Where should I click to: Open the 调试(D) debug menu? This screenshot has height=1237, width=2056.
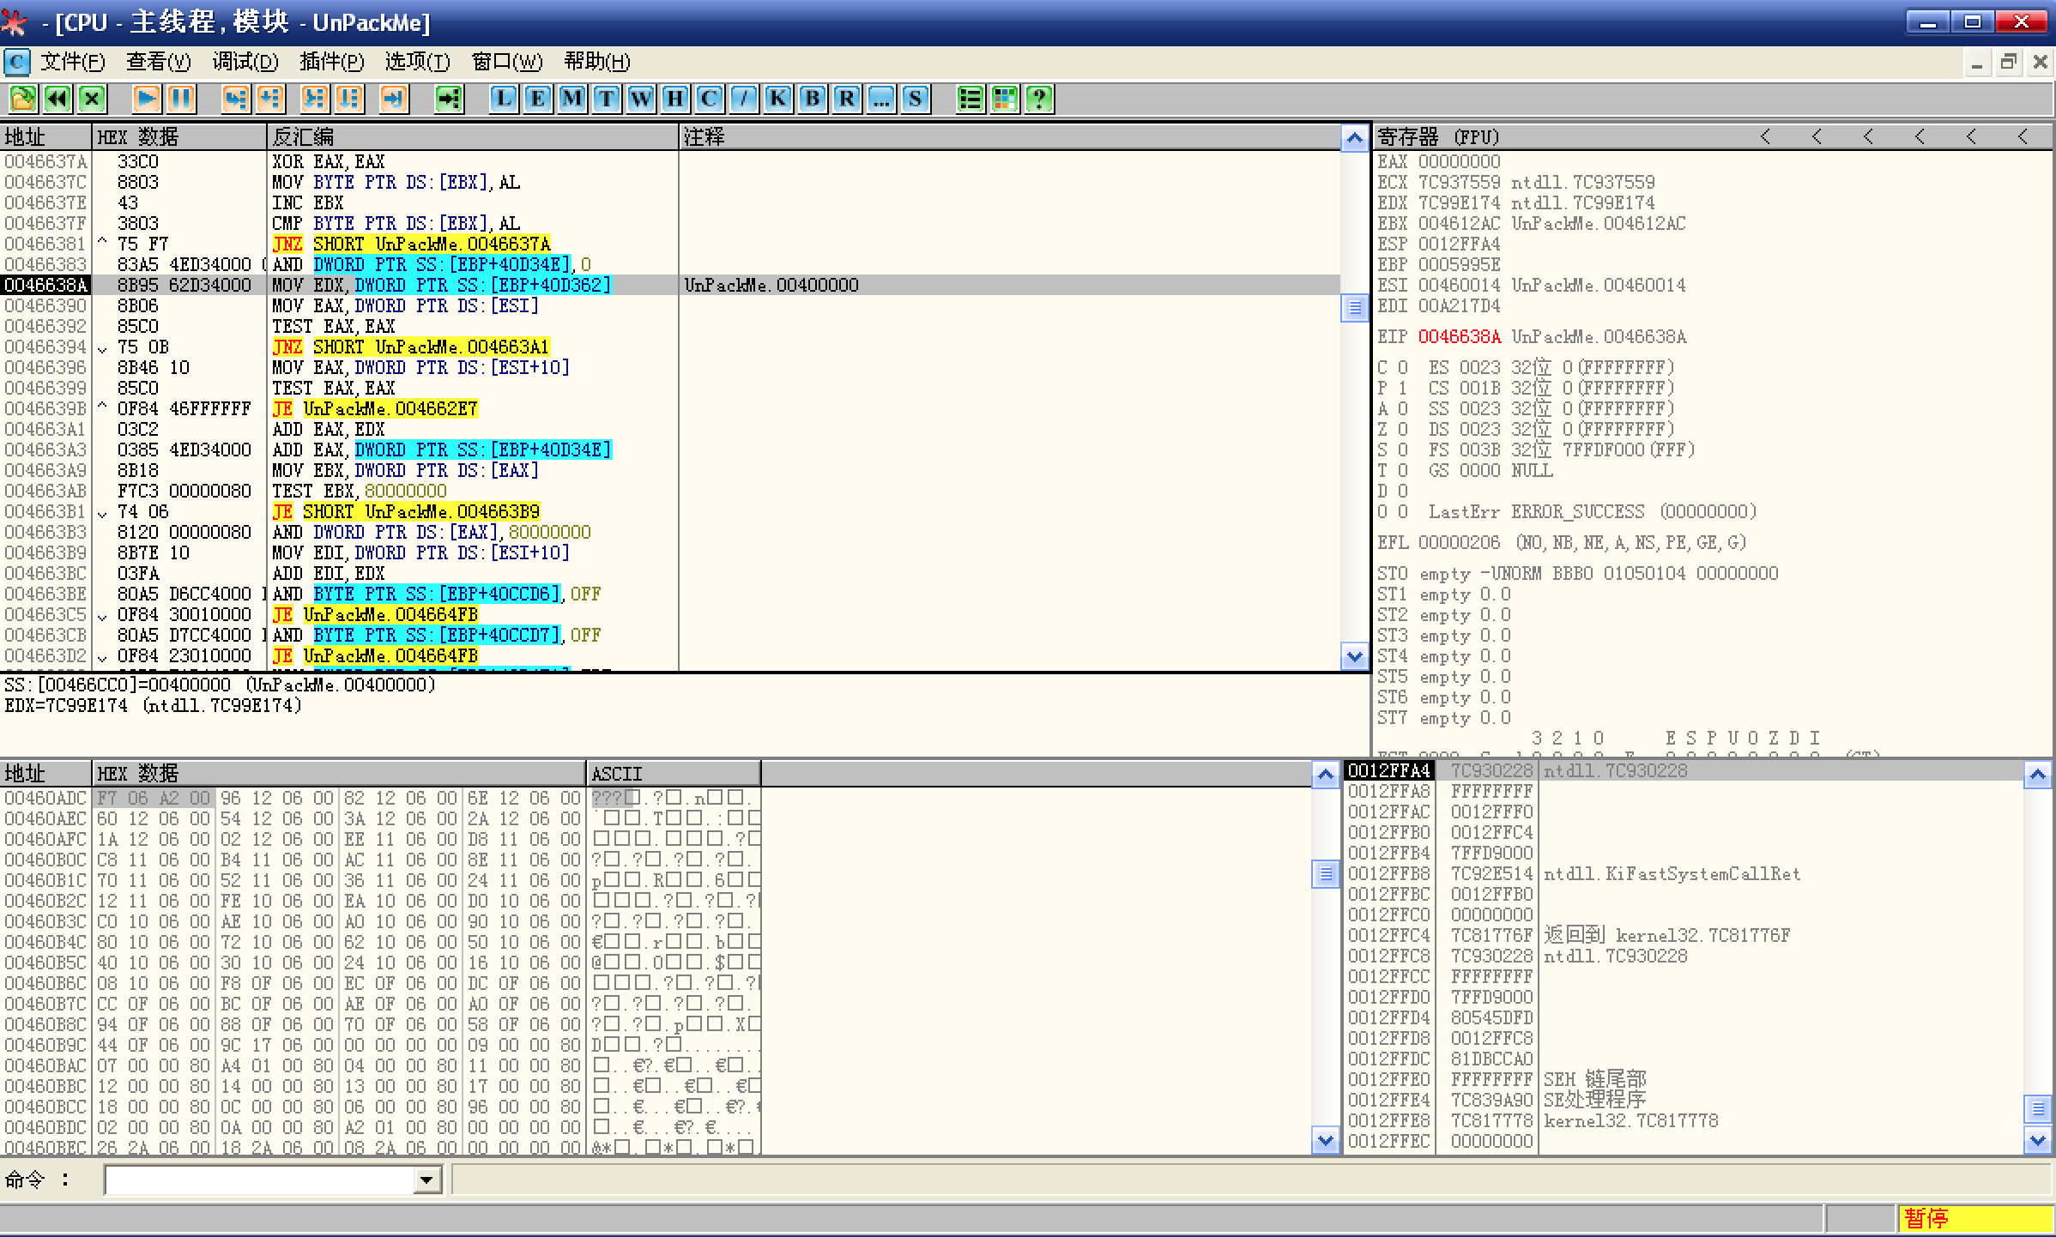pos(245,62)
